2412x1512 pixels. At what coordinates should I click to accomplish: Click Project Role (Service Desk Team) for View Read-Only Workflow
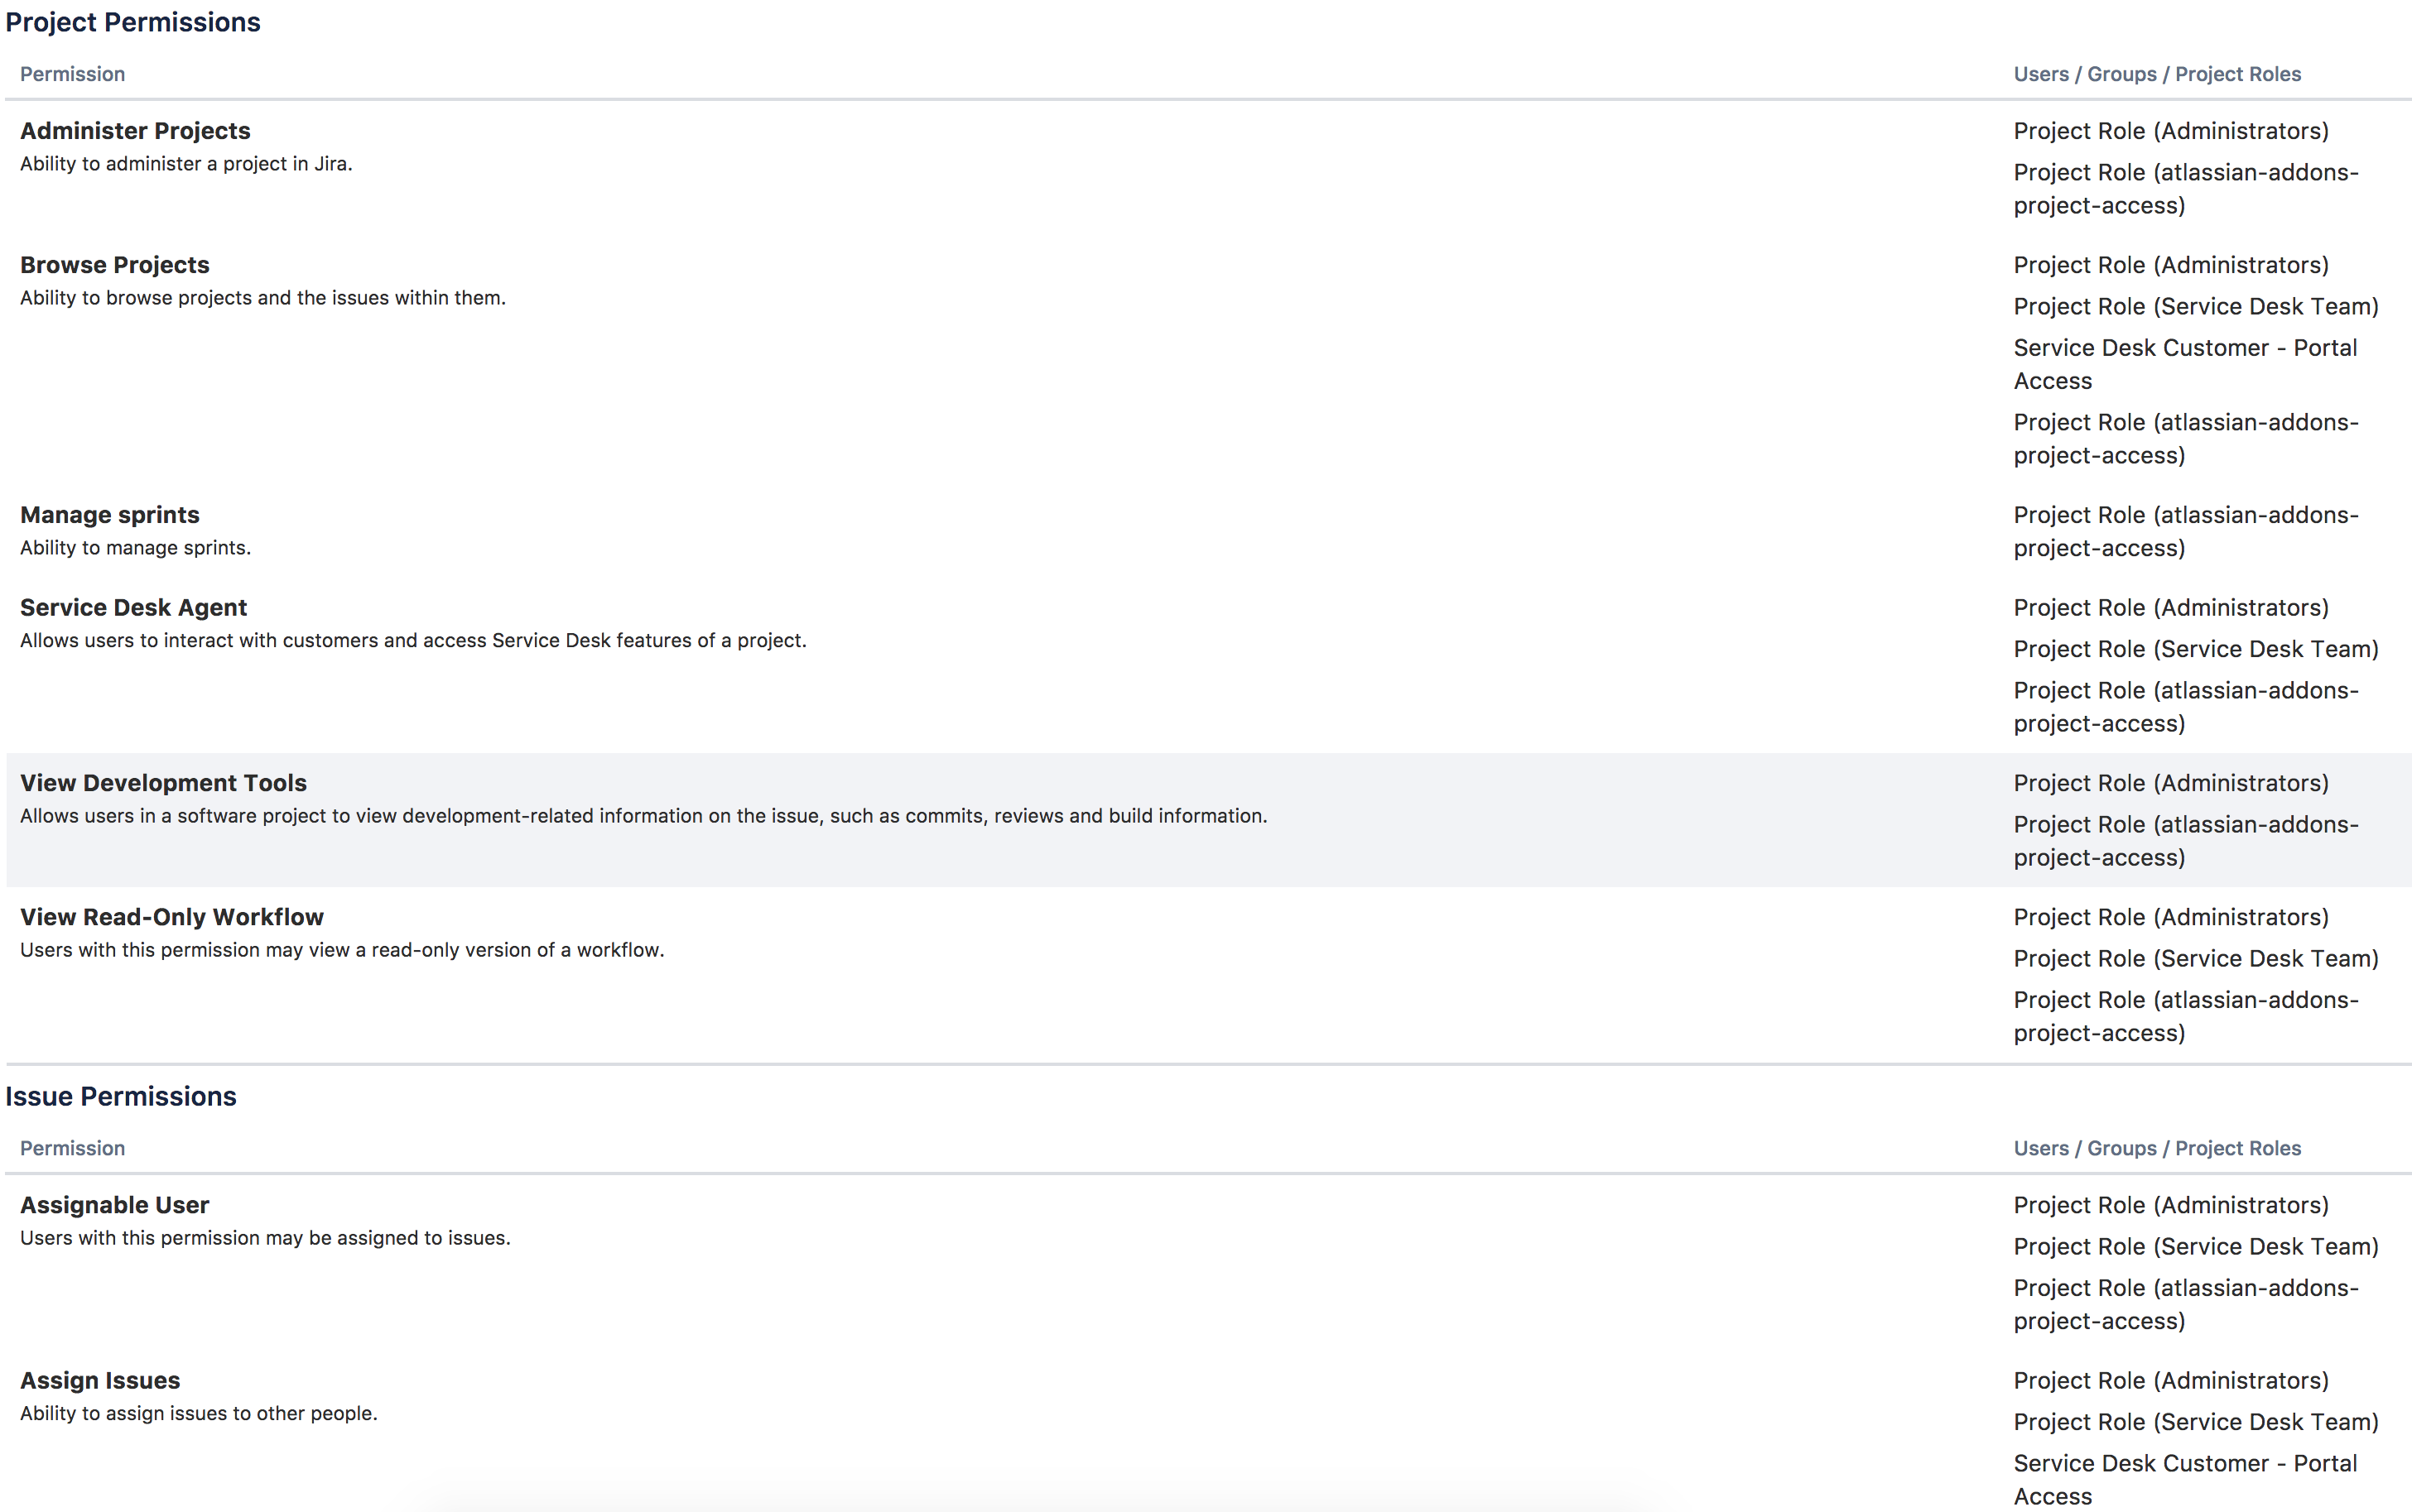pyautogui.click(x=2196, y=959)
